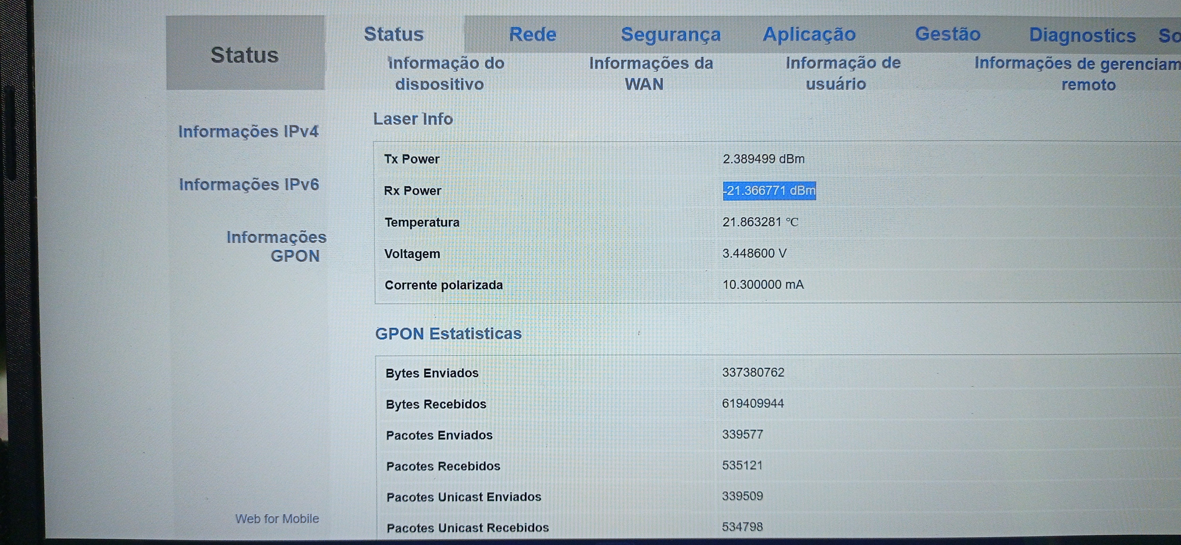Open the Aplicação tab
The image size is (1181, 545).
point(809,35)
